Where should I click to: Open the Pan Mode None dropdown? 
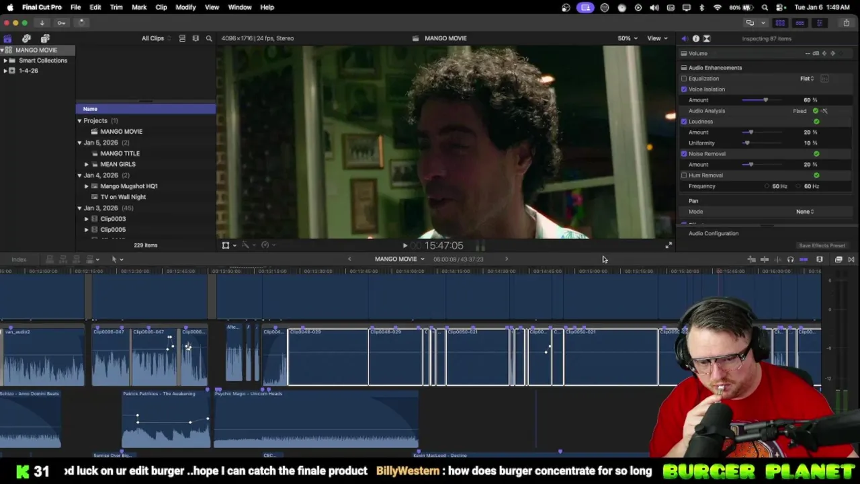[x=805, y=212]
